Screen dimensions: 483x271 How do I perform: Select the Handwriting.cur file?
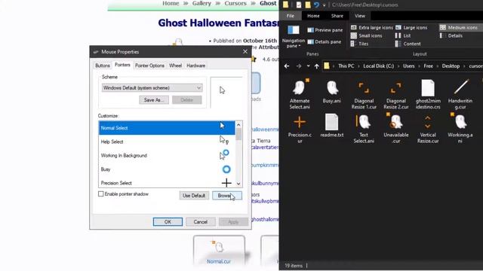[460, 93]
